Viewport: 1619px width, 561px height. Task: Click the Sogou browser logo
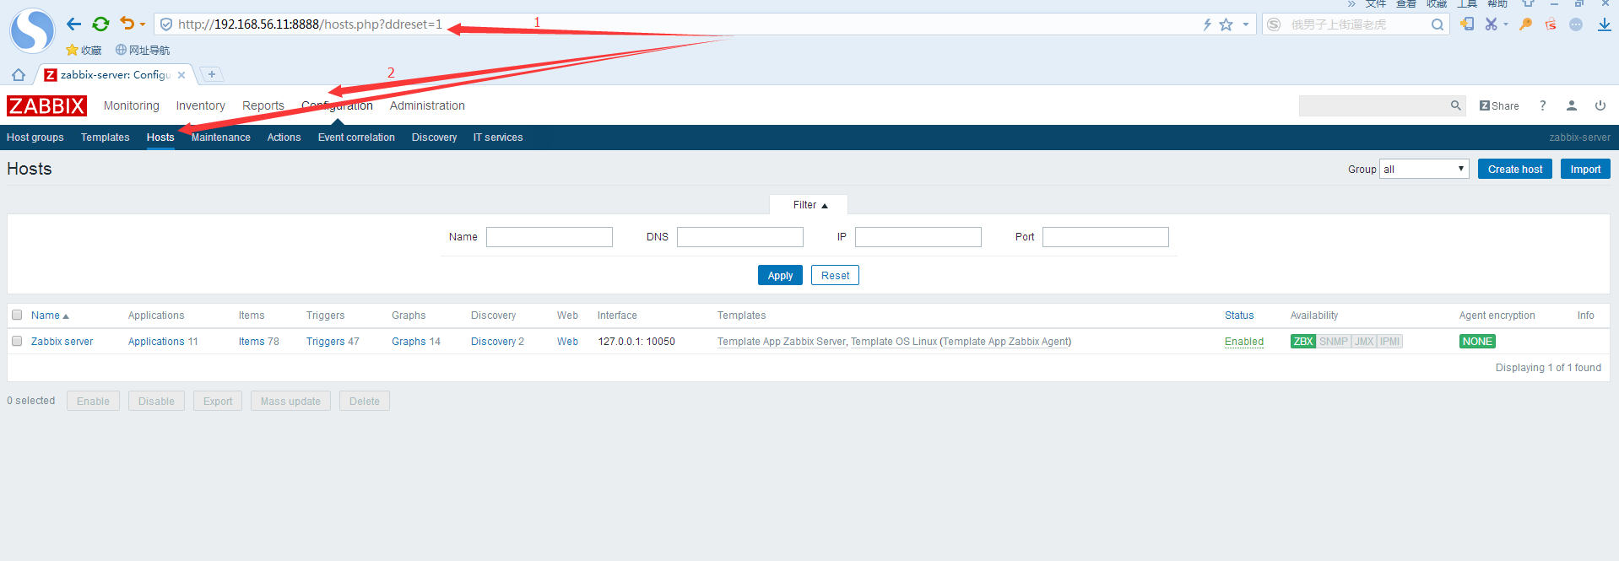coord(32,30)
